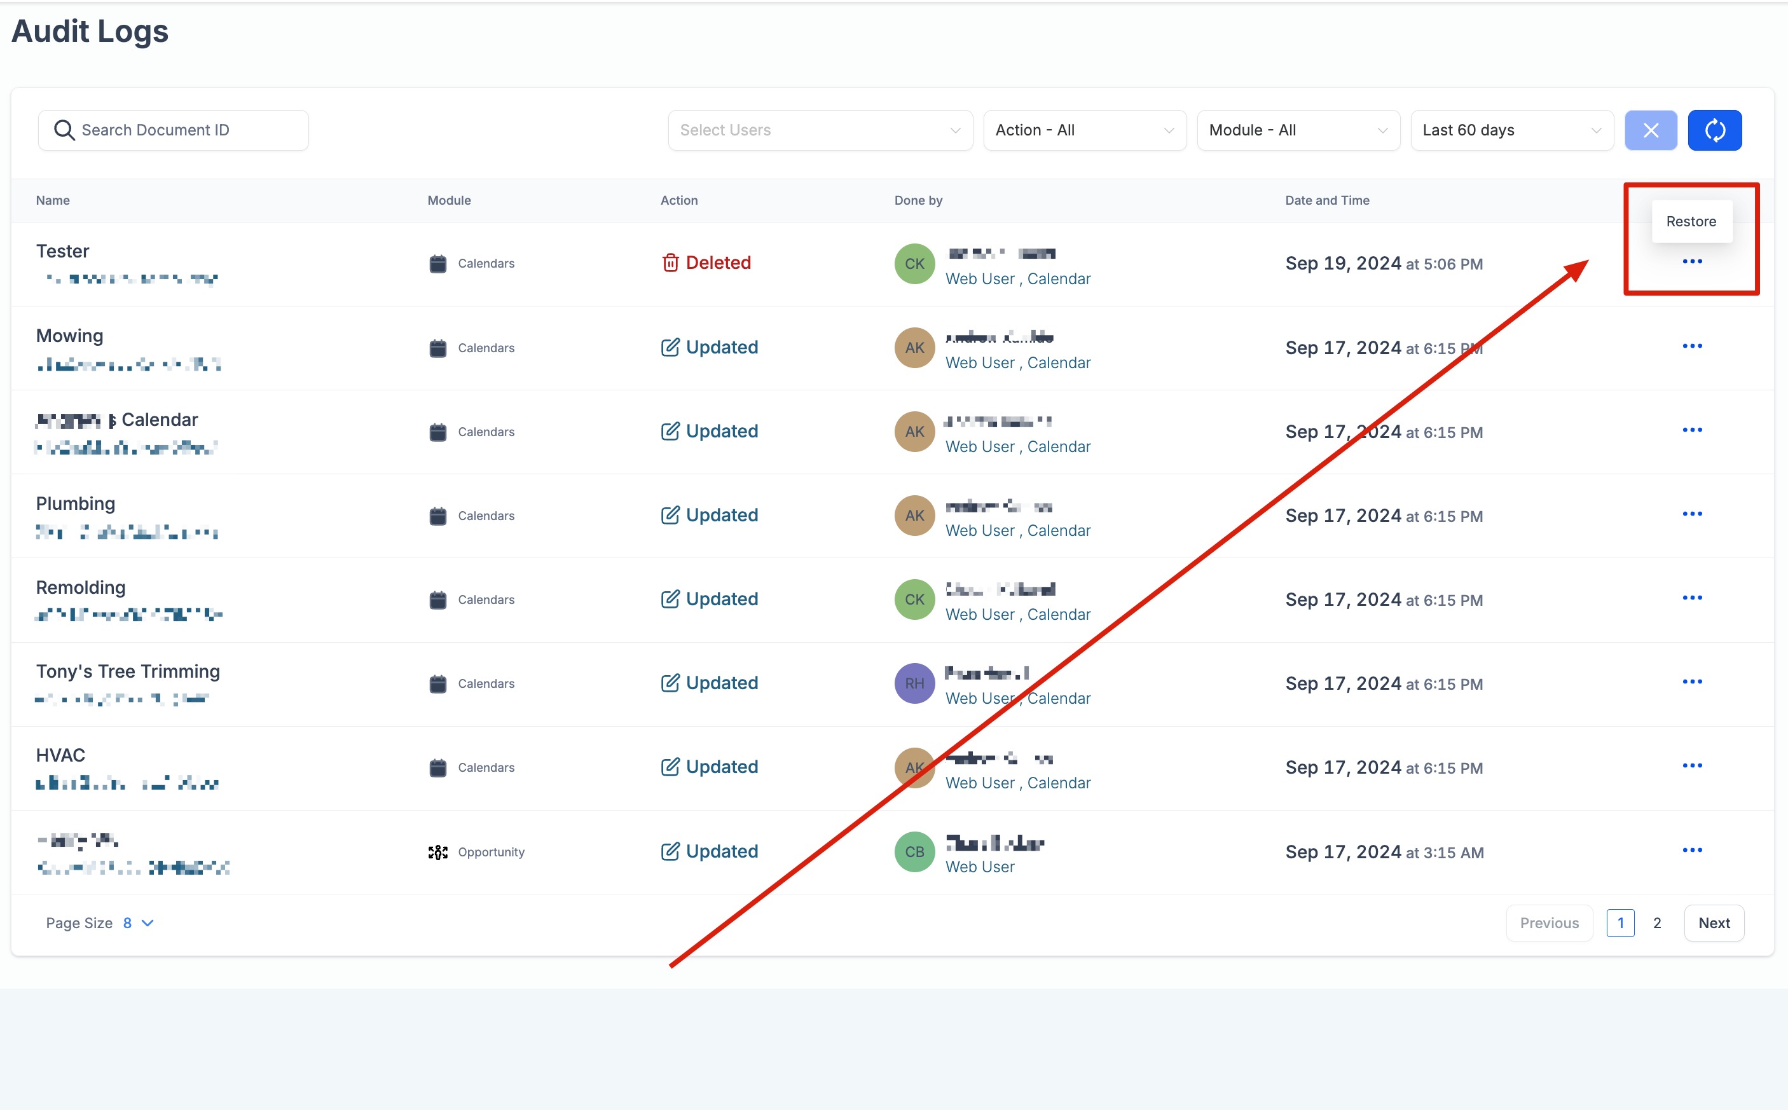The image size is (1788, 1110).
Task: Click the clear filters X button
Action: pyautogui.click(x=1650, y=130)
